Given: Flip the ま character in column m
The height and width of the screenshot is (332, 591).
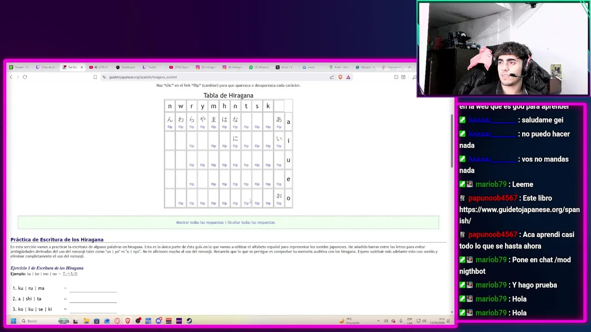Looking at the screenshot, I should click(x=213, y=127).
